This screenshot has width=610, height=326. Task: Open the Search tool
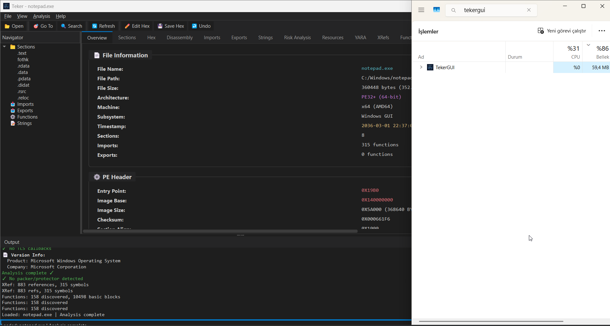click(72, 26)
